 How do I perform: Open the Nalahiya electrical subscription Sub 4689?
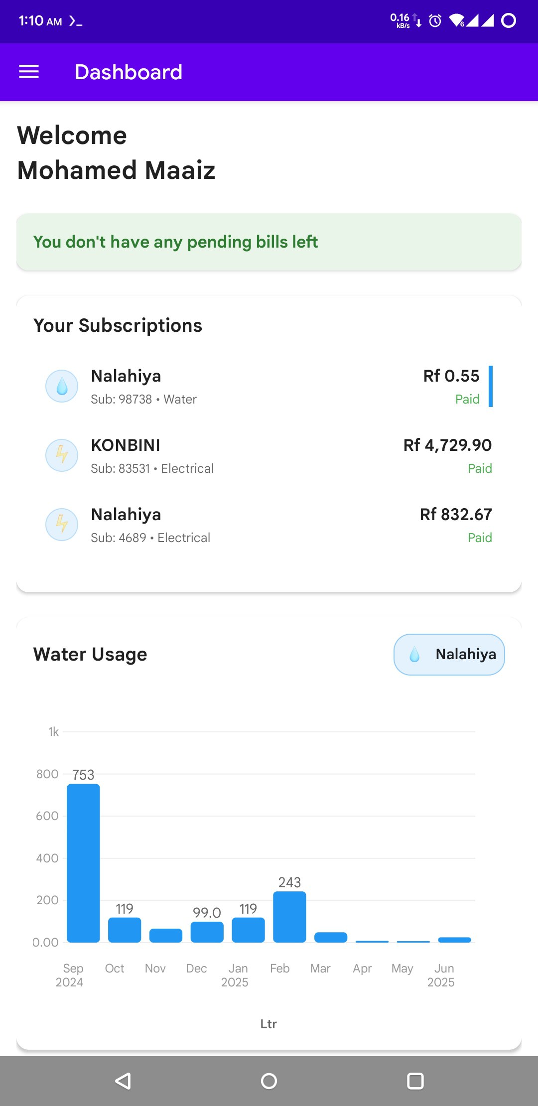tap(150, 525)
